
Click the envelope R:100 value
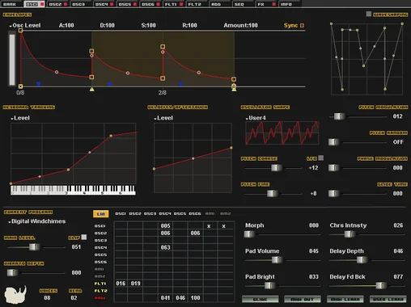click(x=189, y=25)
